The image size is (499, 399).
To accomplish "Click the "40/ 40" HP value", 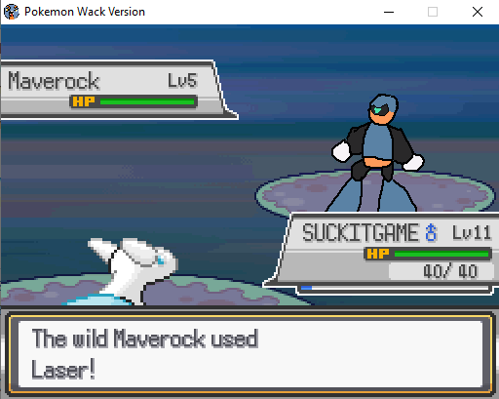I will [x=450, y=271].
